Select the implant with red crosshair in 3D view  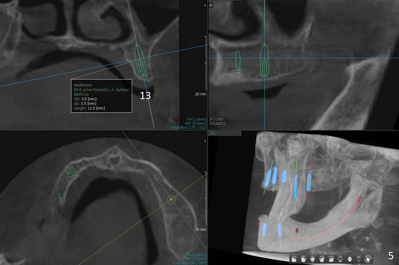(309, 182)
